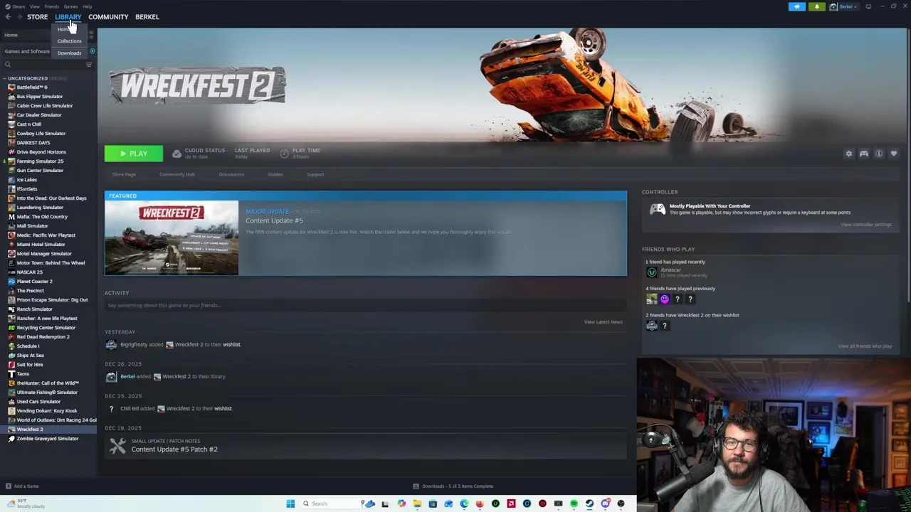Click the activity status input field

click(x=365, y=305)
